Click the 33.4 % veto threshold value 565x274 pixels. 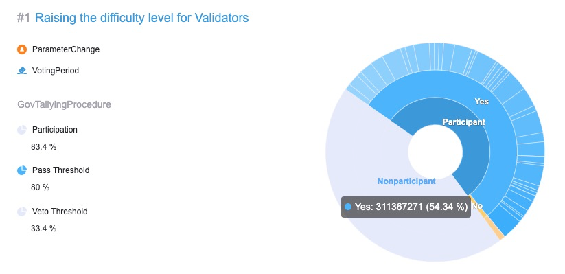coord(44,229)
